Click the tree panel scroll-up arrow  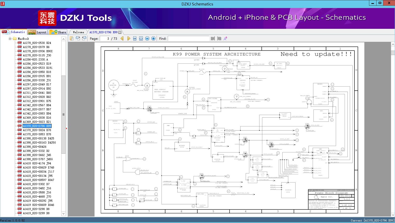pyautogui.click(x=63, y=39)
